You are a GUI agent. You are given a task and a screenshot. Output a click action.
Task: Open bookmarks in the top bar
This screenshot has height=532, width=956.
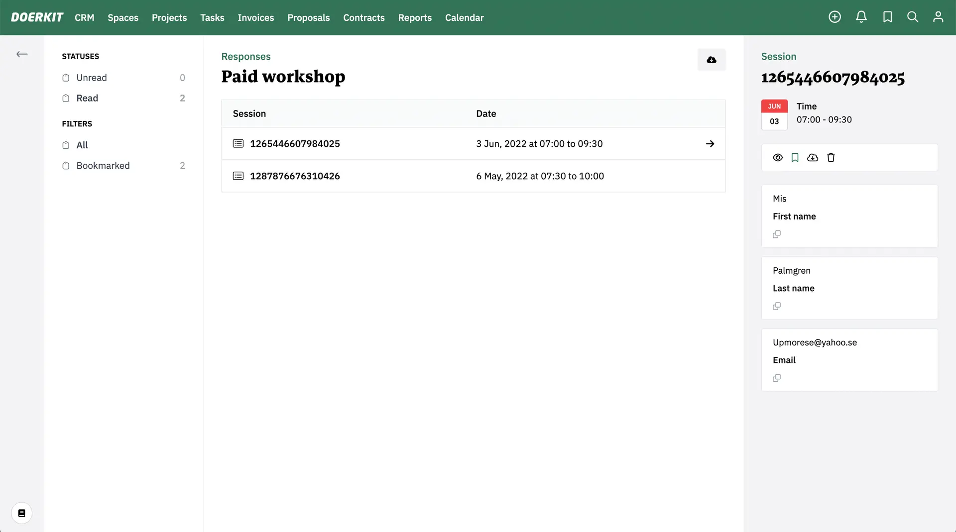(x=887, y=17)
